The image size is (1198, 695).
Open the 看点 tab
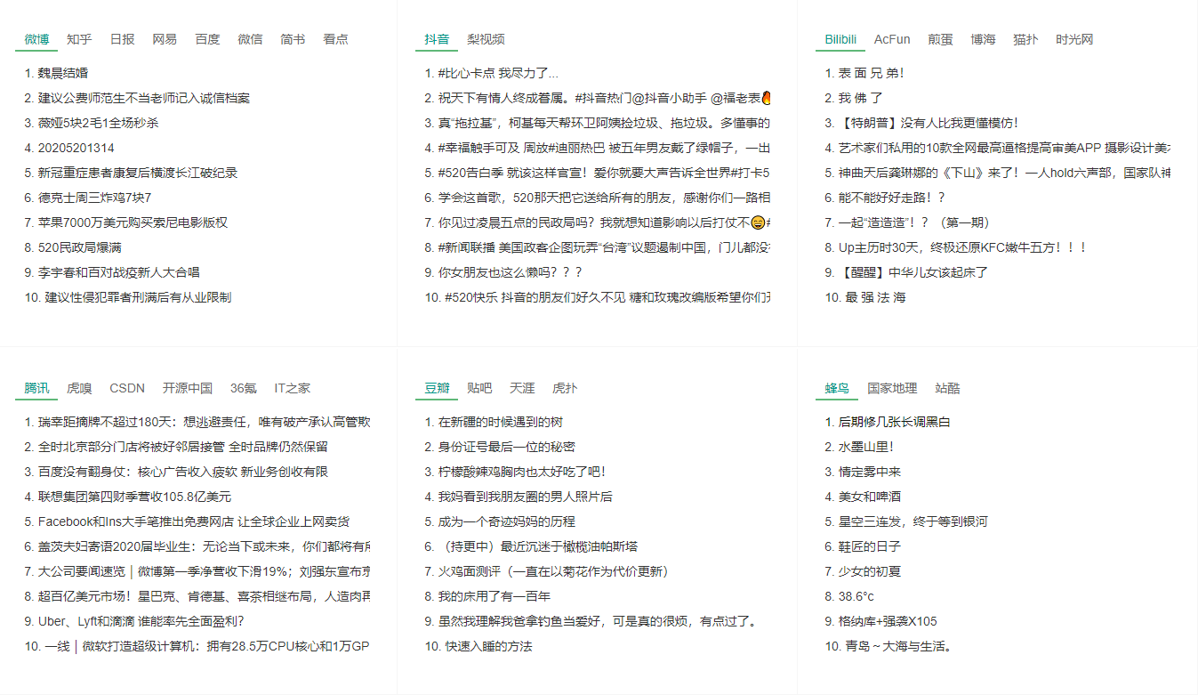click(x=335, y=39)
